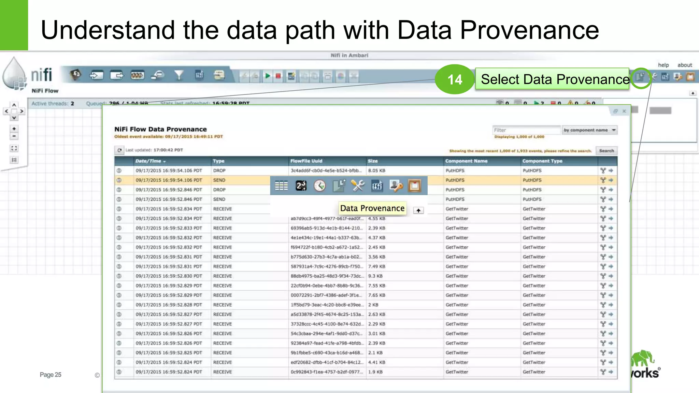View details of the highlighted SEND event
This screenshot has width=699, height=393.
(119, 180)
